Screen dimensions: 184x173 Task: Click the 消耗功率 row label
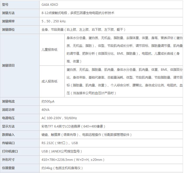point(8,110)
